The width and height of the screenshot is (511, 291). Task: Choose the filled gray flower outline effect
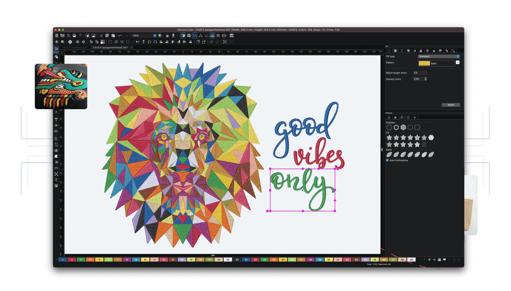point(403,127)
